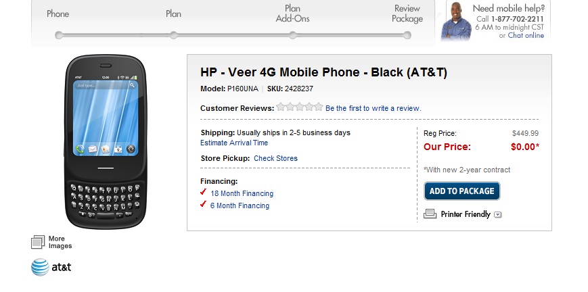Screen dimensions: 588x292
Task: Click the customer review star rating
Action: click(300, 107)
